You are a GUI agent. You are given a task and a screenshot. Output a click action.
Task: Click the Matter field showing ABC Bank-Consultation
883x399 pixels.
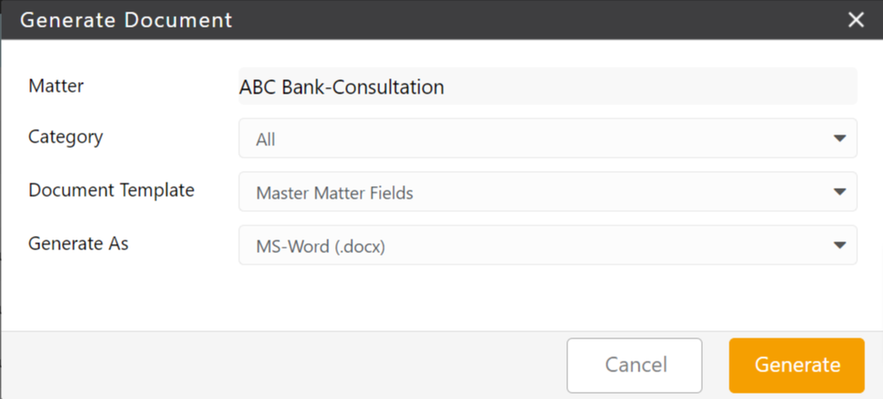tap(546, 86)
